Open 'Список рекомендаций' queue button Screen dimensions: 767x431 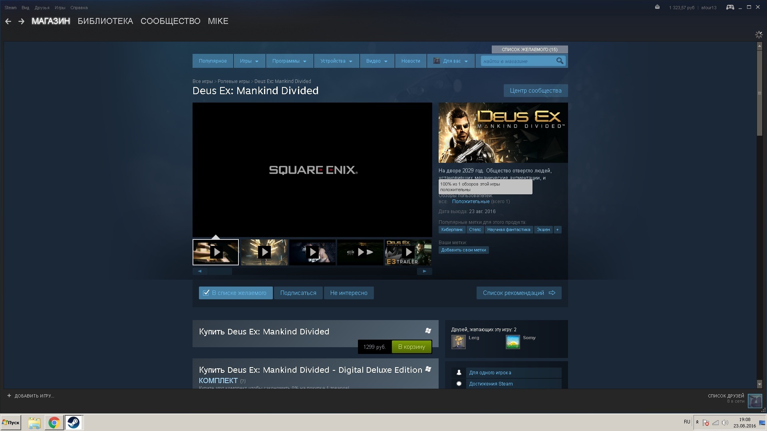click(519, 293)
